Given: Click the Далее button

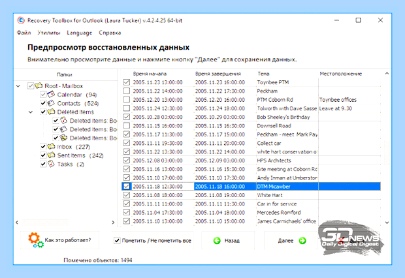Looking at the screenshot, I should 290,241.
